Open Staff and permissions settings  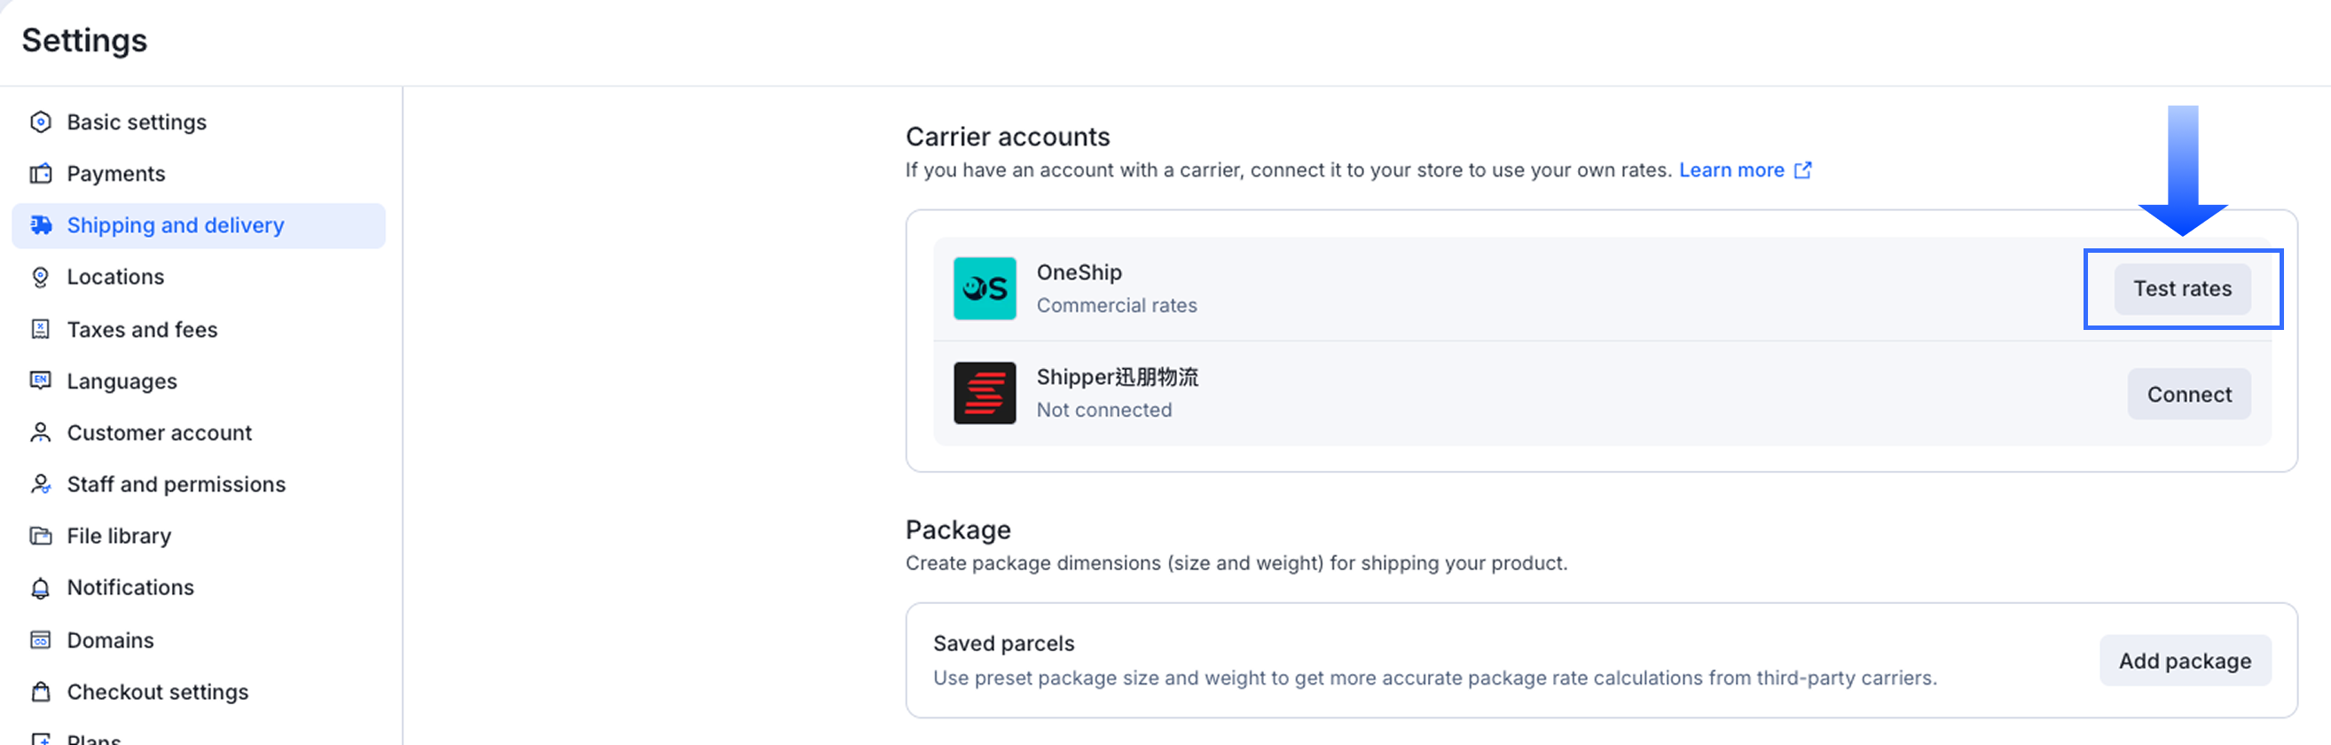point(176,484)
